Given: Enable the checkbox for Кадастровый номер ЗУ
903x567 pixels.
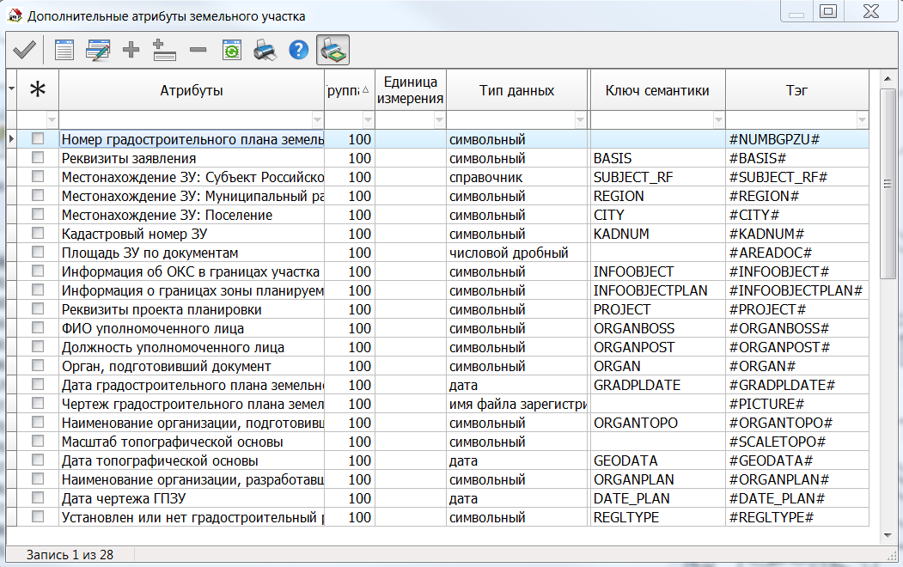Looking at the screenshot, I should coord(38,234).
